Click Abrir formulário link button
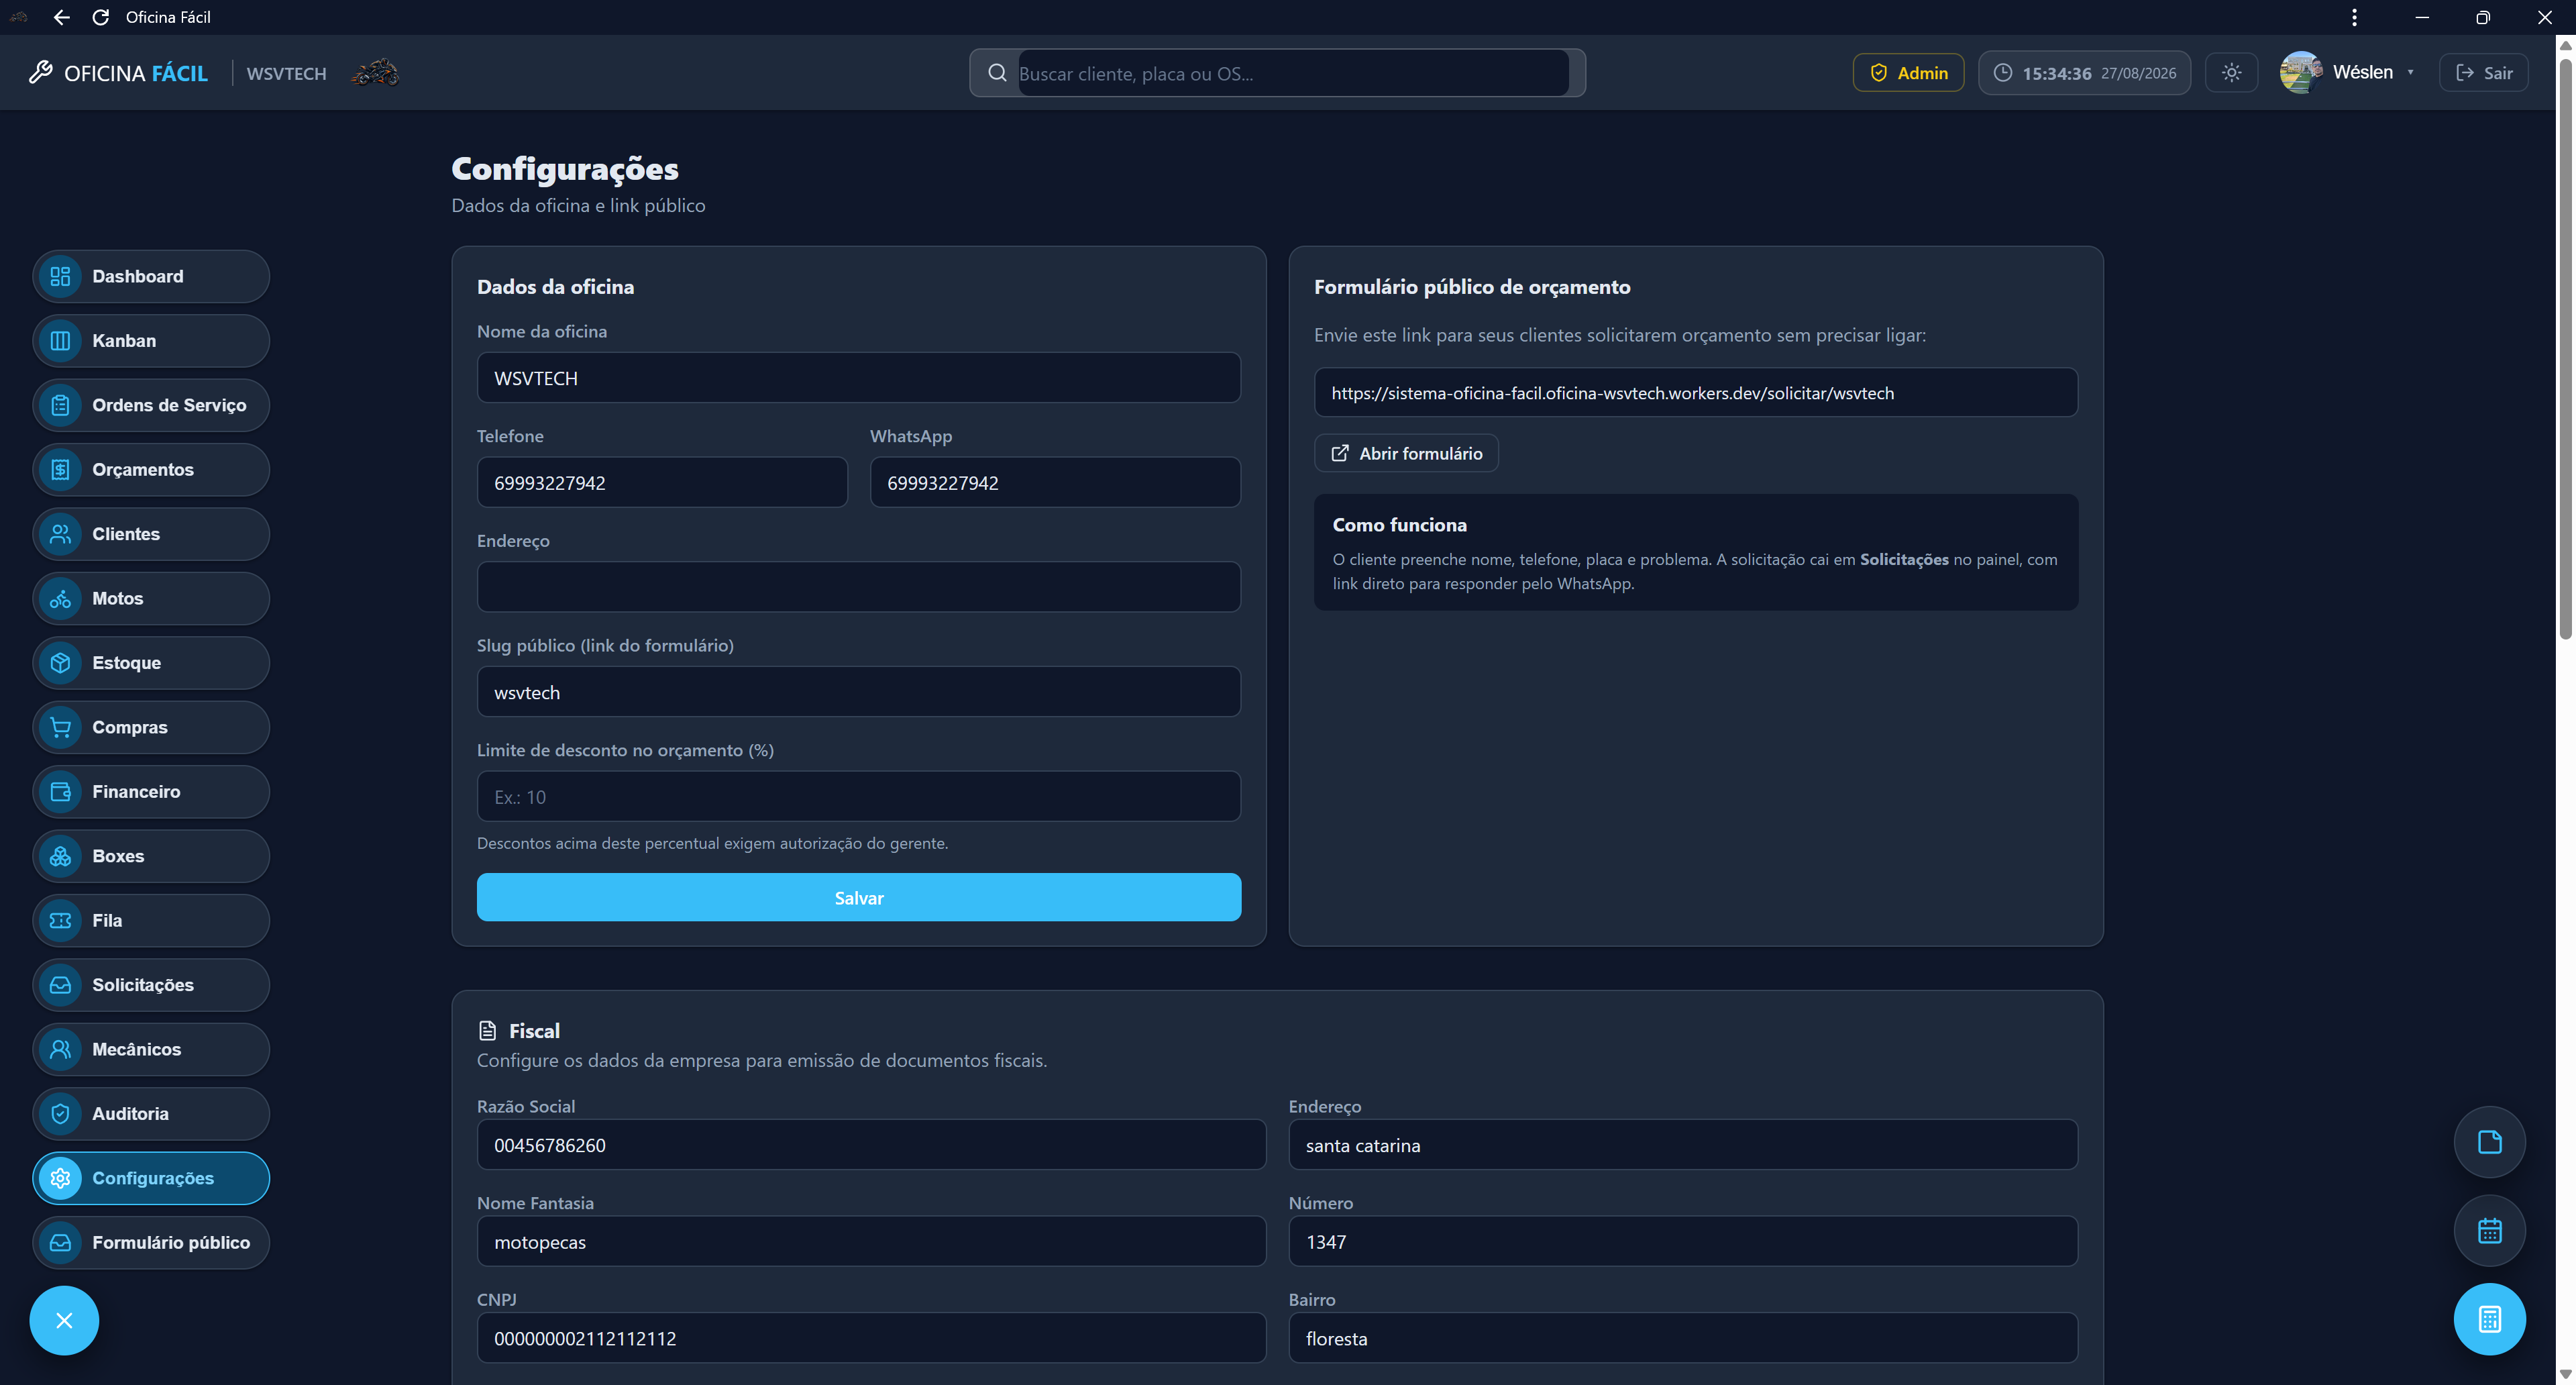Viewport: 2576px width, 1385px height. pos(1406,454)
